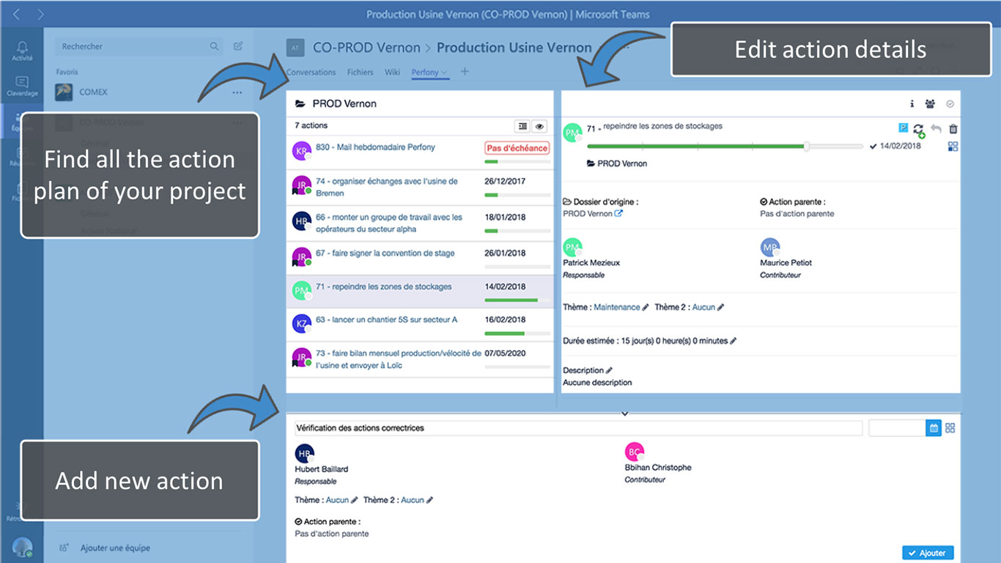Open the Activité bell in sidebar
1001x563 pixels.
point(22,50)
